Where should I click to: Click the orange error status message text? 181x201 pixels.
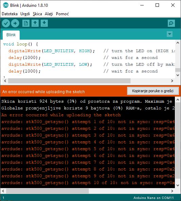(43, 92)
